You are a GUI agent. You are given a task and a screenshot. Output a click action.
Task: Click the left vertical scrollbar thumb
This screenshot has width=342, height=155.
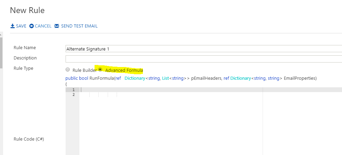(1, 53)
